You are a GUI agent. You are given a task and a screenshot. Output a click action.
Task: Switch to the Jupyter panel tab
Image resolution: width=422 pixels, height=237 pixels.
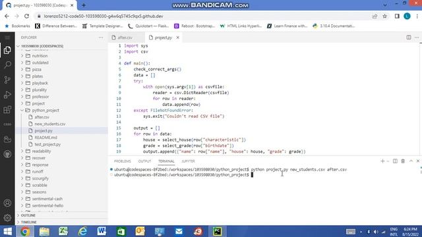pyautogui.click(x=188, y=161)
